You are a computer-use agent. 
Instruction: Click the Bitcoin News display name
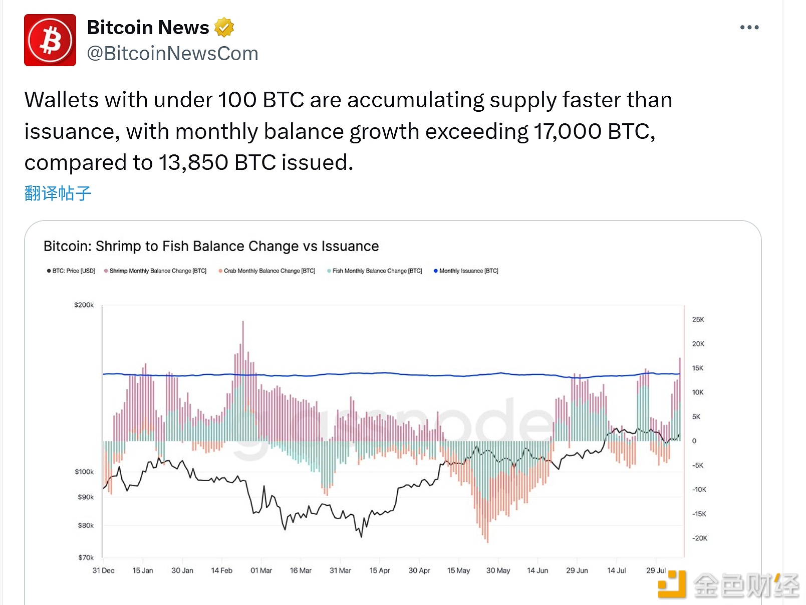click(148, 28)
